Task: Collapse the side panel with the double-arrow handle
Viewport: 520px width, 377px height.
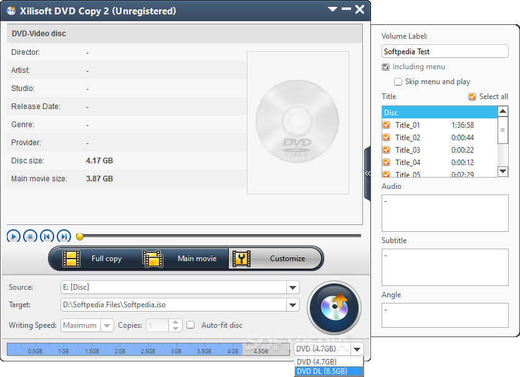Action: point(367,173)
